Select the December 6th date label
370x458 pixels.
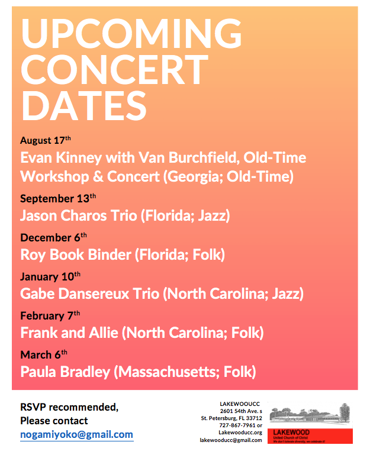pyautogui.click(x=53, y=237)
